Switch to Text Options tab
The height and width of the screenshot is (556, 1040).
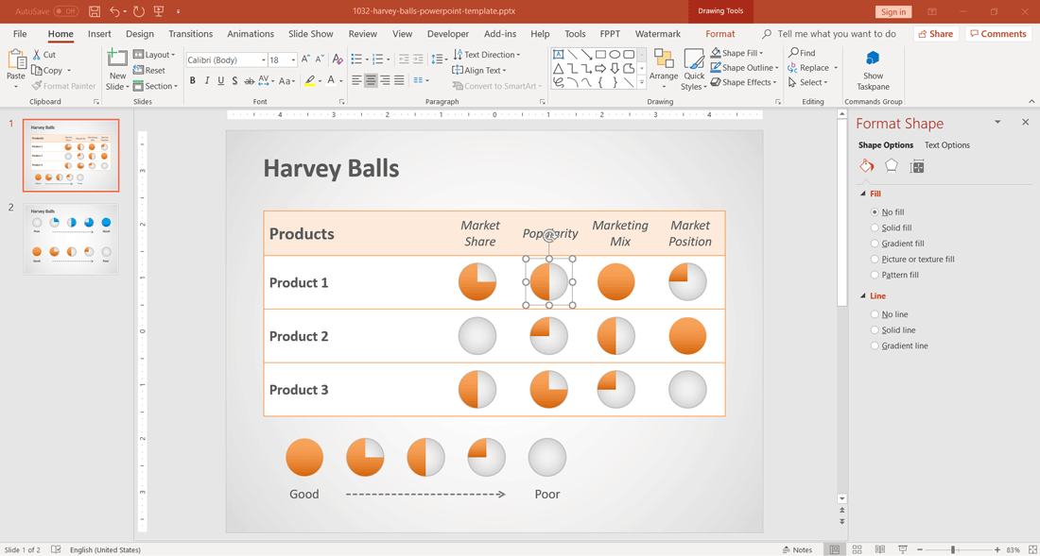tap(946, 145)
